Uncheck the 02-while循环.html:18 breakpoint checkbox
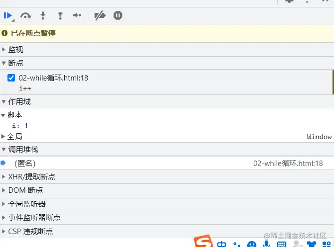This screenshot has width=334, height=247. click(11, 78)
